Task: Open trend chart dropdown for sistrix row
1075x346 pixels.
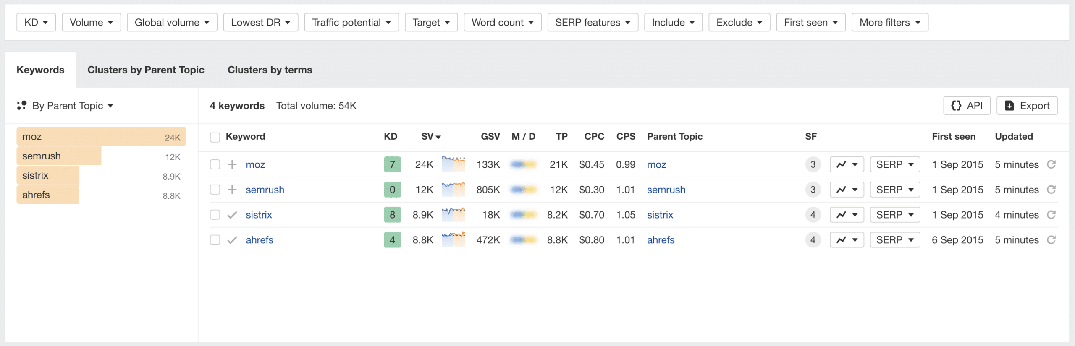Action: coord(847,215)
